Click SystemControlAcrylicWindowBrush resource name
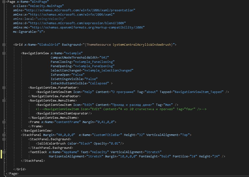The width and height of the screenshot is (249, 177). pos(142,45)
